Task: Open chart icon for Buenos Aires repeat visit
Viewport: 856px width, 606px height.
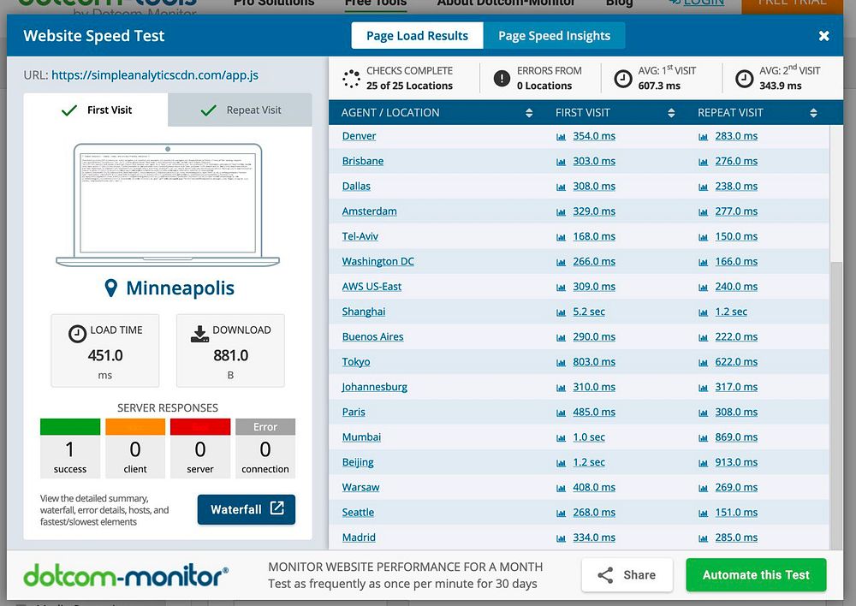Action: point(703,338)
